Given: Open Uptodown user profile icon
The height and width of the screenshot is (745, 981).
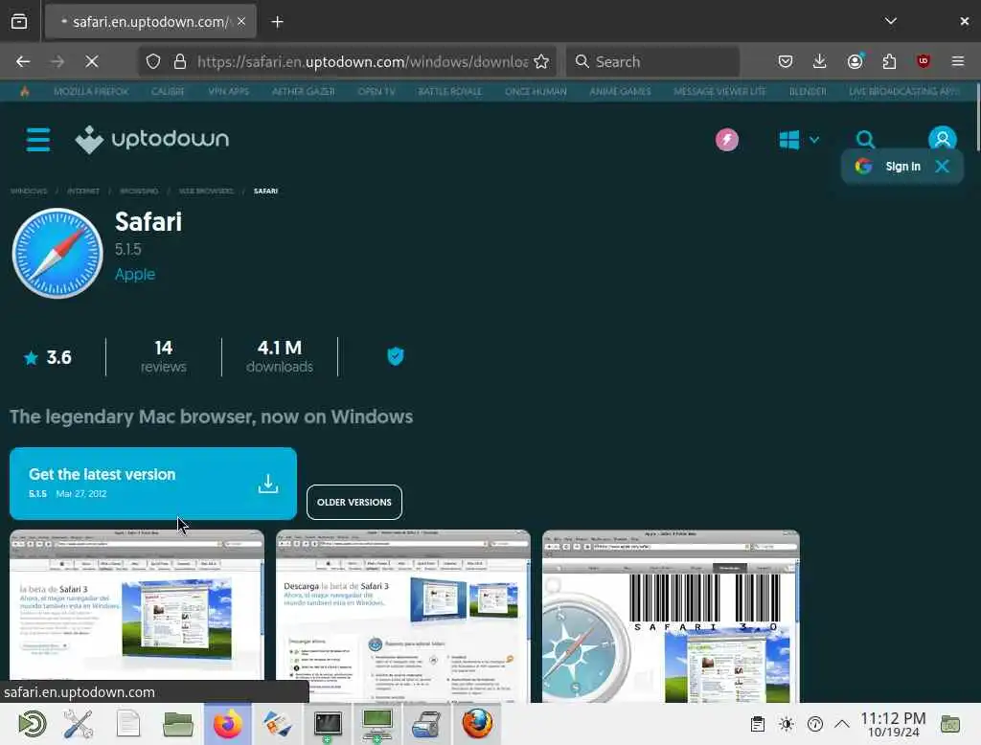Looking at the screenshot, I should (943, 139).
